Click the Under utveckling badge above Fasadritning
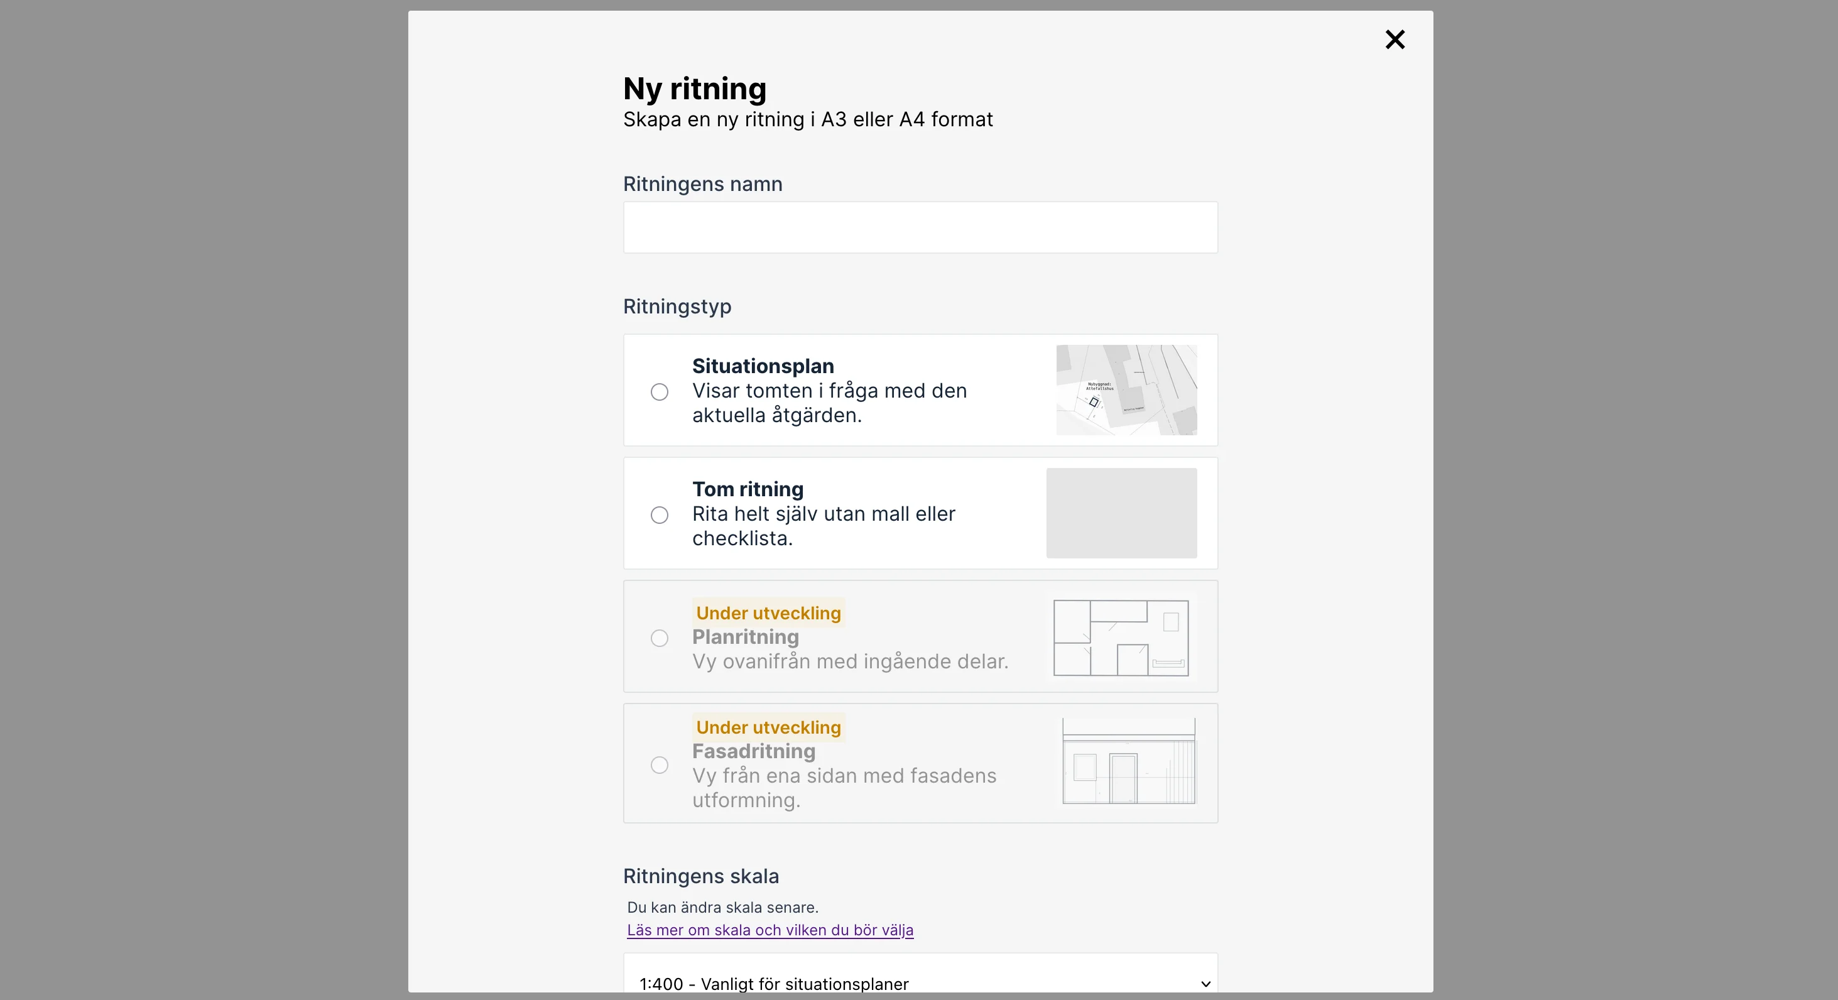1838x1000 pixels. coord(768,727)
